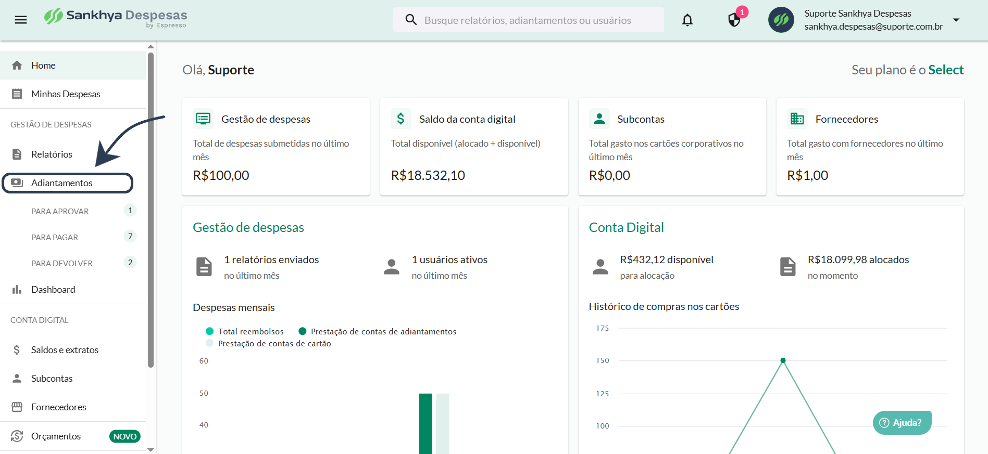Open the Subcontas card title
The image size is (988, 454).
[641, 119]
